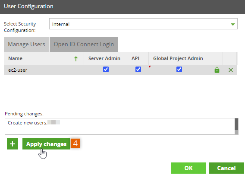This screenshot has width=245, height=178.
Task: Click the OK button
Action: click(x=188, y=168)
